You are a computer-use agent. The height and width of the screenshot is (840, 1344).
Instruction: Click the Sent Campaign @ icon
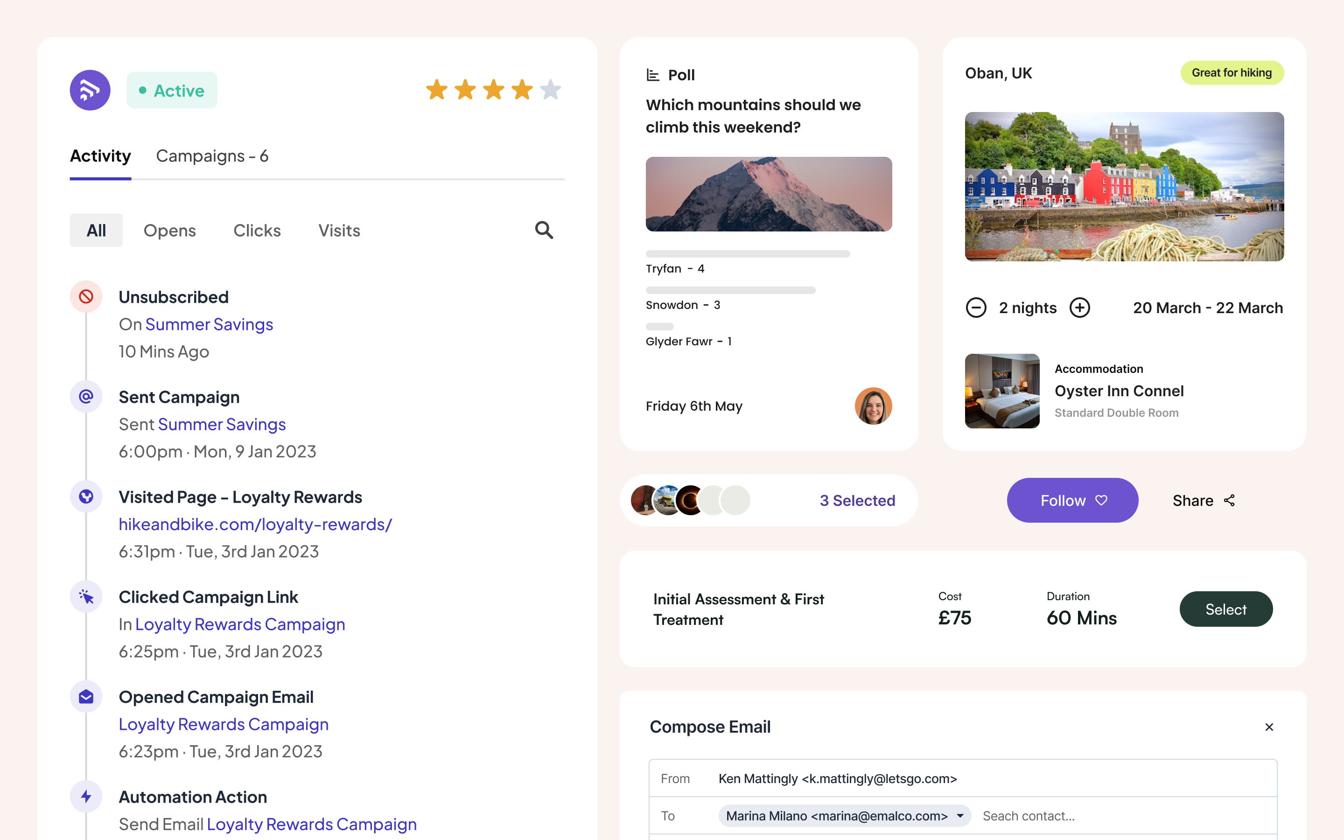point(86,397)
